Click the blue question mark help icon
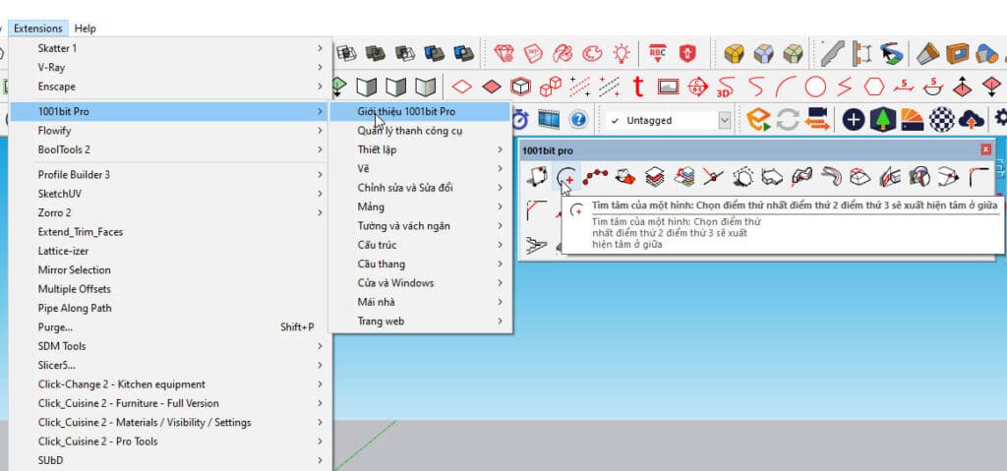 click(578, 119)
